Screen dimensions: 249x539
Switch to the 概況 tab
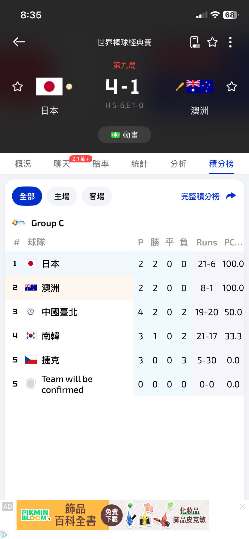point(23,164)
